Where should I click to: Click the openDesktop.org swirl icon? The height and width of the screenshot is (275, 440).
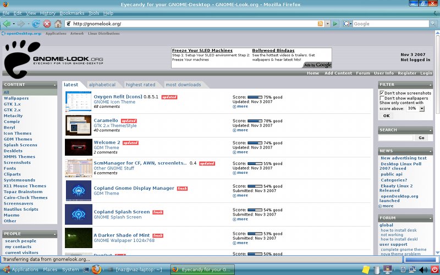3,34
